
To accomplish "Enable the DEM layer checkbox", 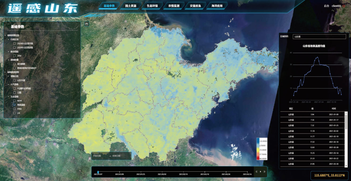I will (15, 56).
